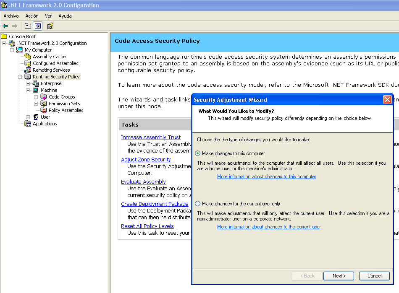Cancel the Security Adjustment Wizard

374,276
